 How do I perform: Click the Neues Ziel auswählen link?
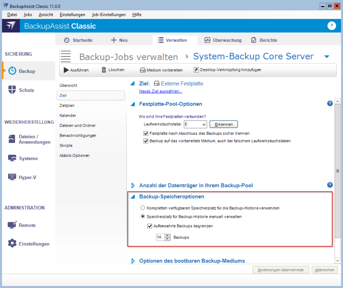click(x=161, y=91)
